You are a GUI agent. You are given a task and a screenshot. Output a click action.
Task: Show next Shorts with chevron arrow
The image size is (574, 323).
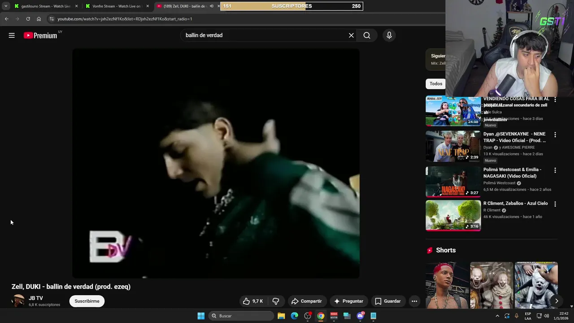point(557,301)
